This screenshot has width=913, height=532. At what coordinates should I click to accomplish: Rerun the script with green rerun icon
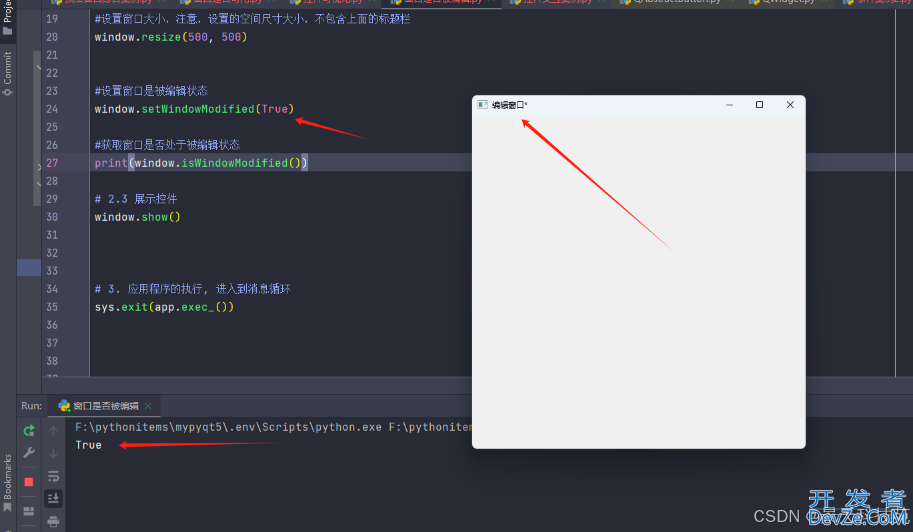(x=29, y=431)
